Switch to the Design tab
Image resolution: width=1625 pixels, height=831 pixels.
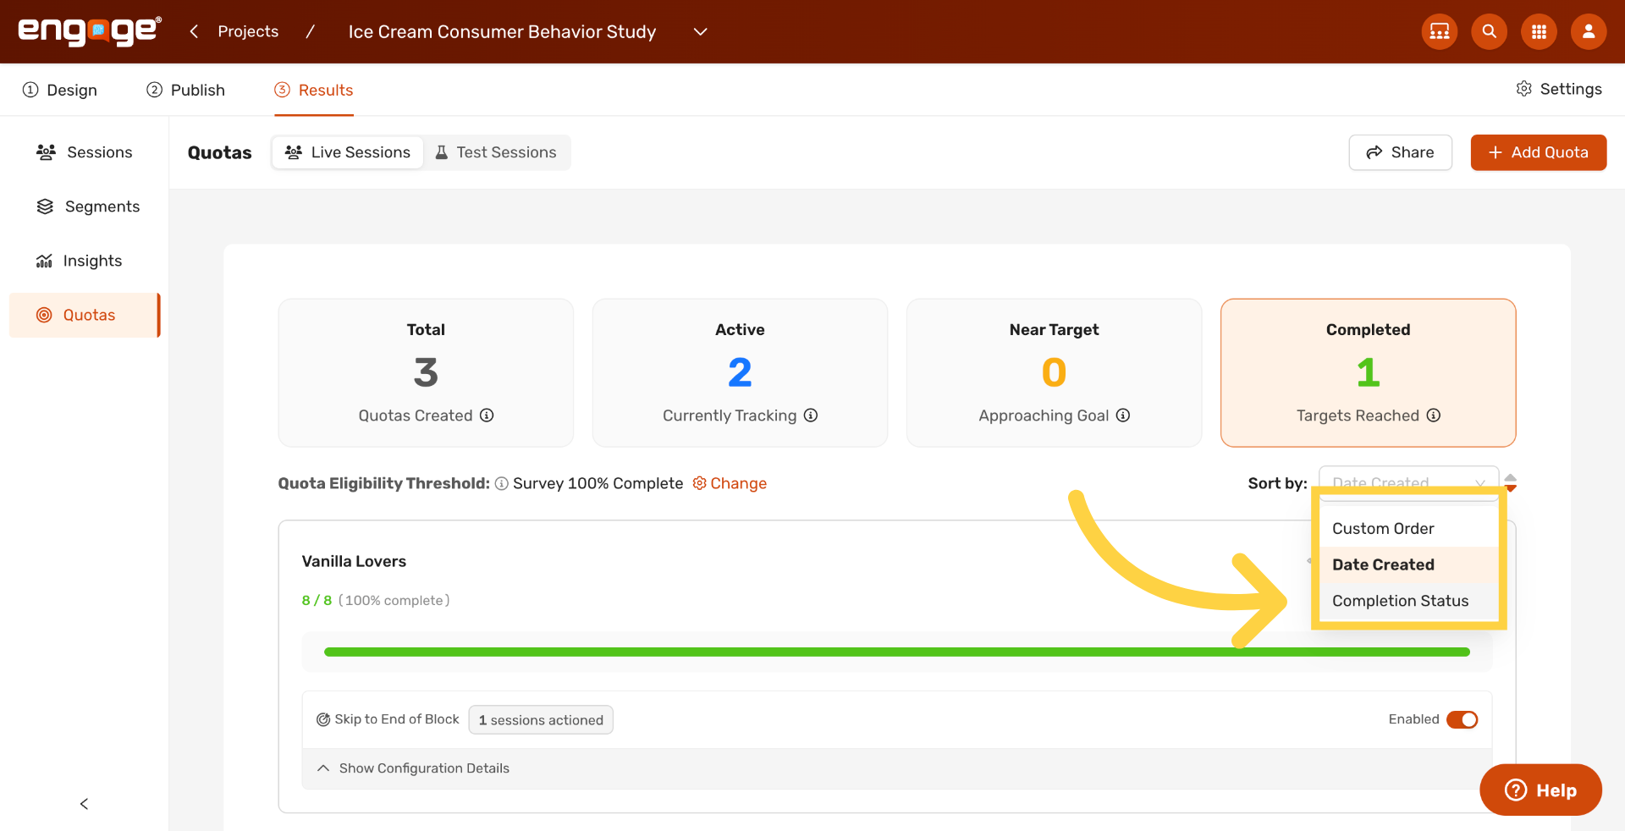pyautogui.click(x=60, y=90)
